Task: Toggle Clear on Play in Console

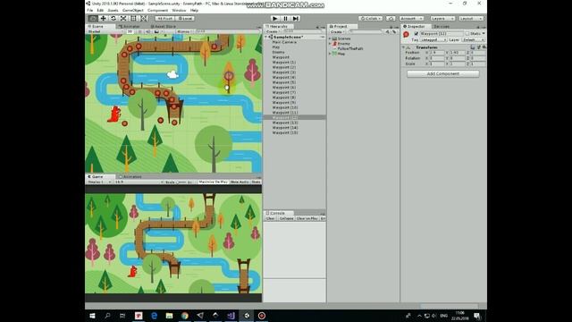Action: (307, 218)
